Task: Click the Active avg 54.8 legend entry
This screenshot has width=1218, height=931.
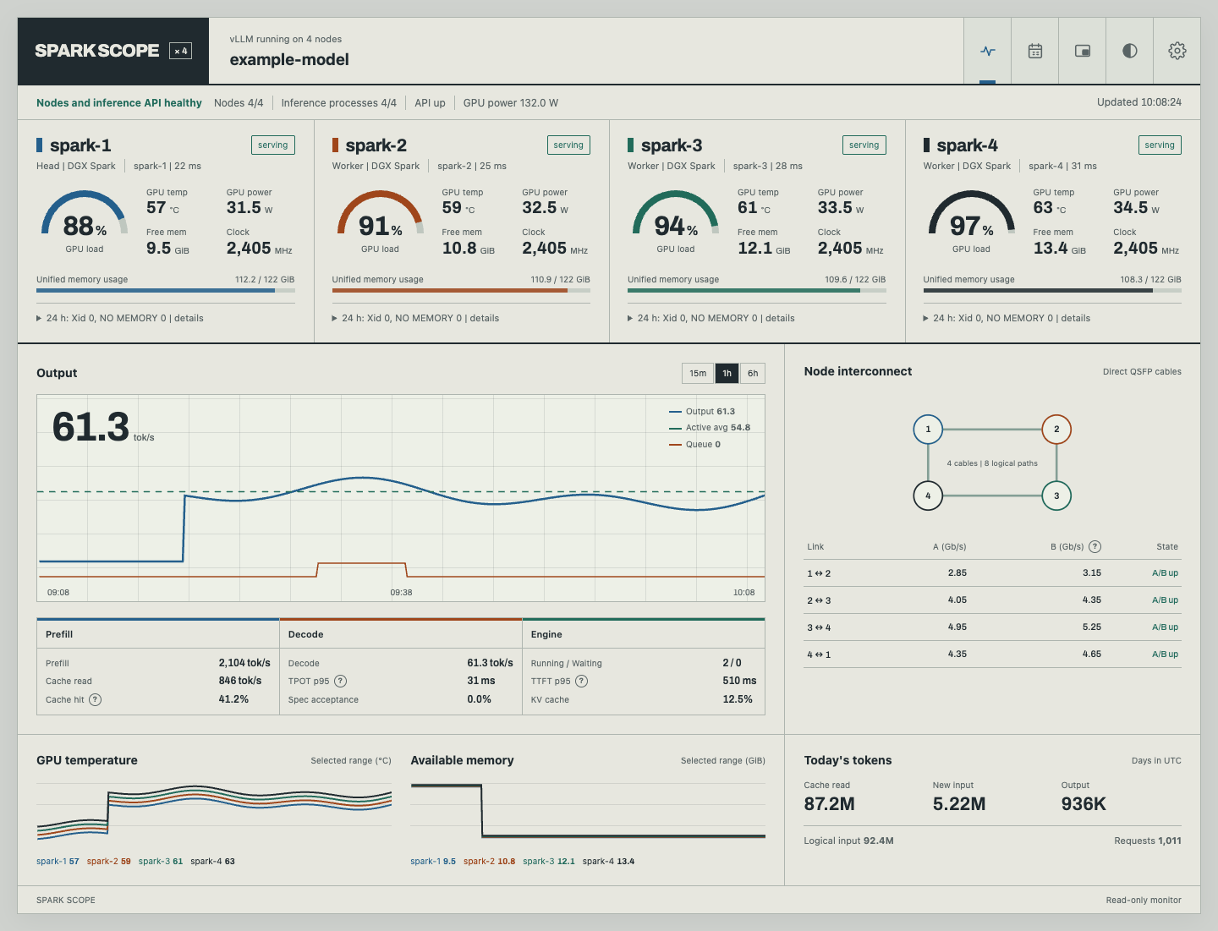Action: click(710, 428)
